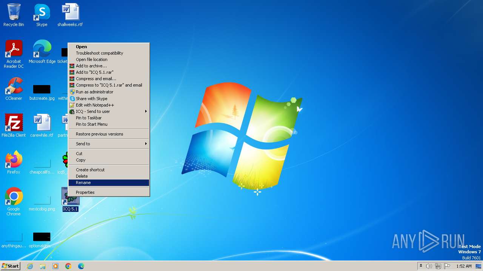Choose Troubleshoot compatibility
The width and height of the screenshot is (483, 271).
(x=109, y=53)
